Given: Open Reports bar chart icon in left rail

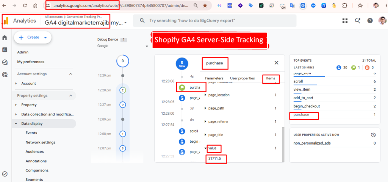Looking at the screenshot, I should pos(5,50).
